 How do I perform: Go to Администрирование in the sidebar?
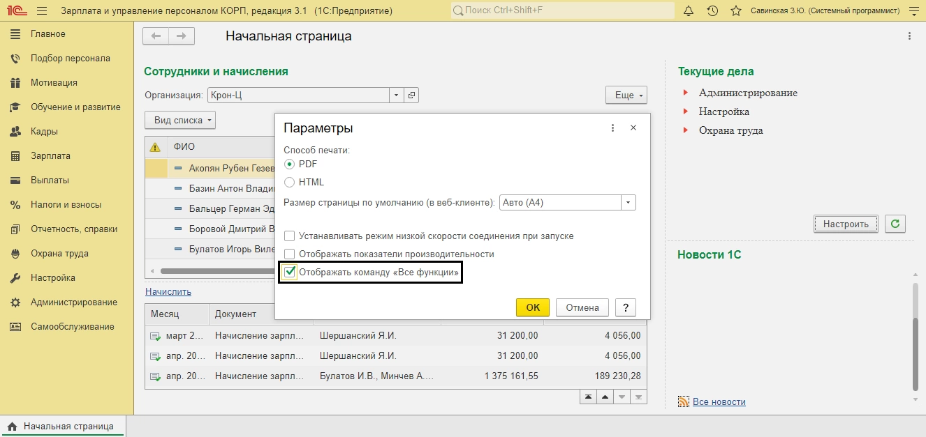(x=74, y=302)
